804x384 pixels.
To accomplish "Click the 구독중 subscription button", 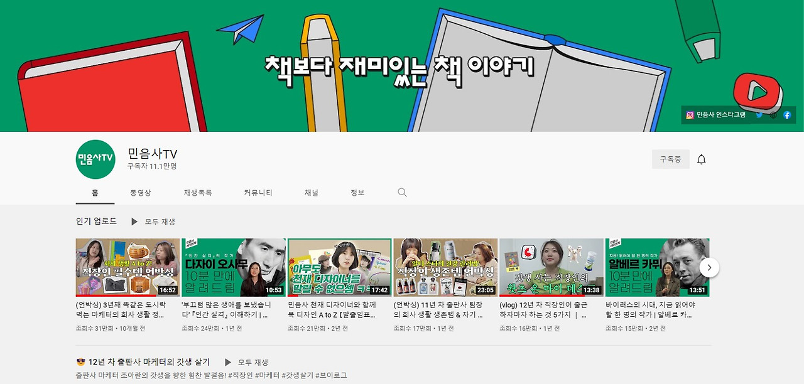I will pos(670,159).
